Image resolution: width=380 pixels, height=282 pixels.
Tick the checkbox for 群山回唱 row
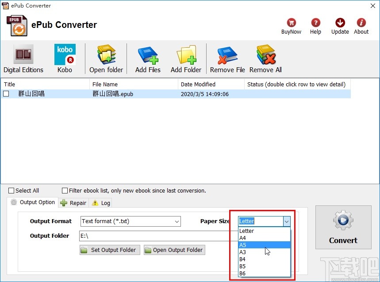click(6, 93)
